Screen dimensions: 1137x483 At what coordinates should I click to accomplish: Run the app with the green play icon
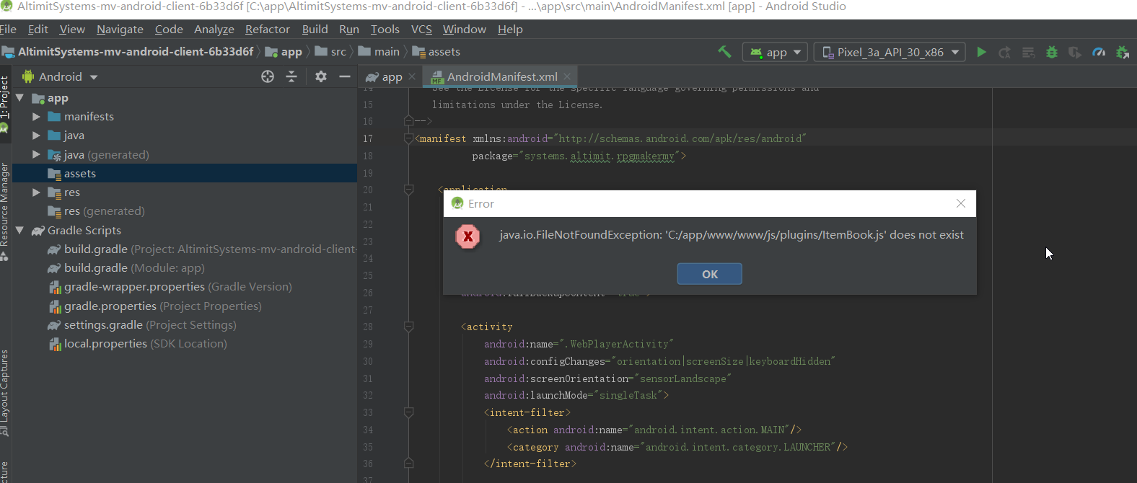click(981, 52)
